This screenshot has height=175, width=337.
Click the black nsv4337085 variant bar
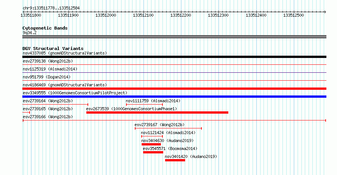pyautogui.click(x=174, y=57)
